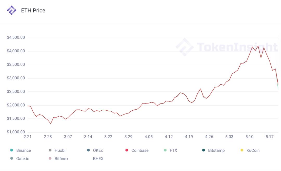Viewport: 281px width, 171px height.
Task: Click the Gate.io legend marker dot
Action: pyautogui.click(x=11, y=159)
